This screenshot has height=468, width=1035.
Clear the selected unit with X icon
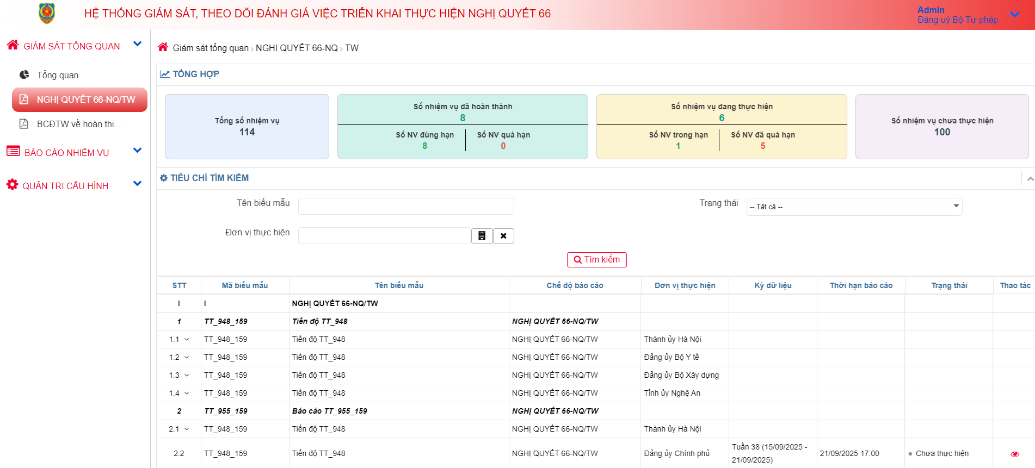coord(503,236)
